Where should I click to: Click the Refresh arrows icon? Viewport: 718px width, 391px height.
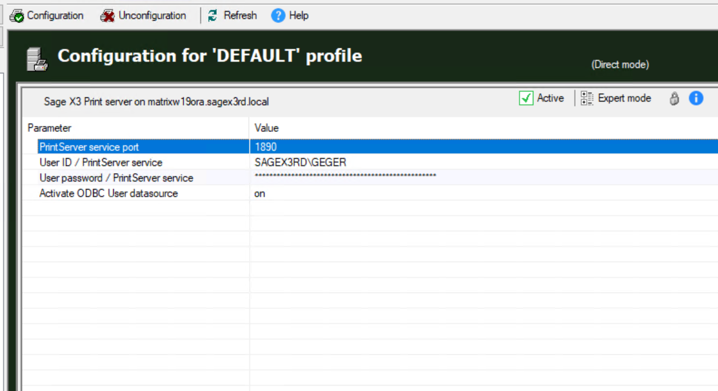212,16
